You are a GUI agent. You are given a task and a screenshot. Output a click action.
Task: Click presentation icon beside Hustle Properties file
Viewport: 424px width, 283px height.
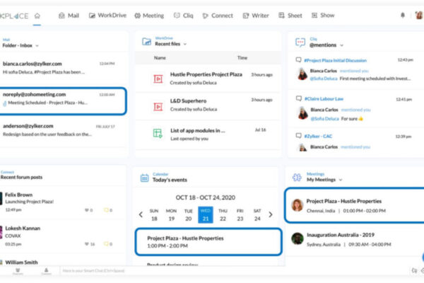[158, 79]
